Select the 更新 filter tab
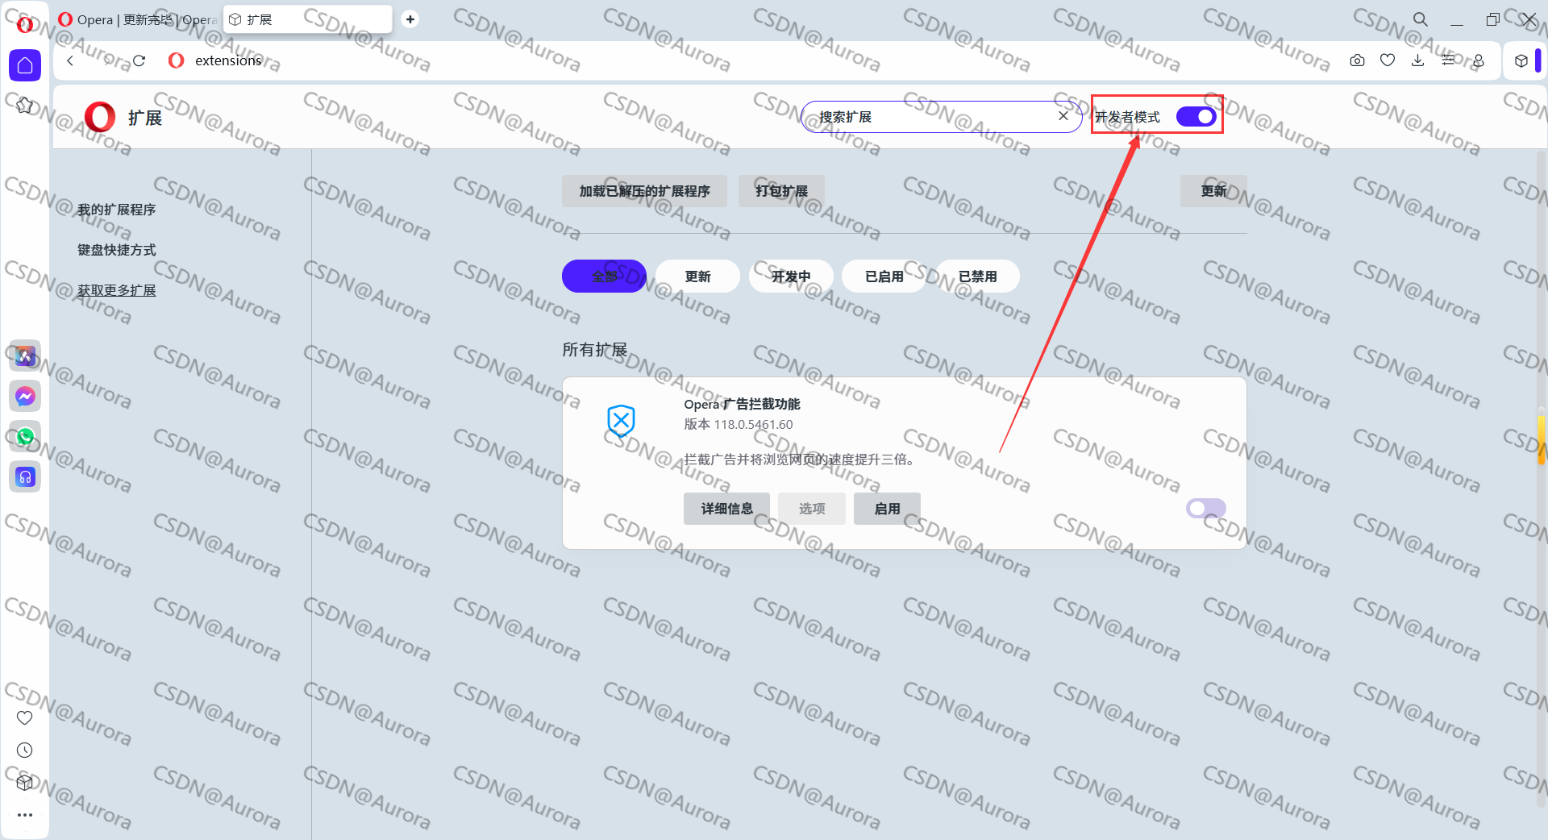This screenshot has height=840, width=1548. click(698, 277)
